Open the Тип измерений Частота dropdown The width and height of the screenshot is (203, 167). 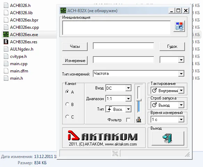tap(139, 73)
